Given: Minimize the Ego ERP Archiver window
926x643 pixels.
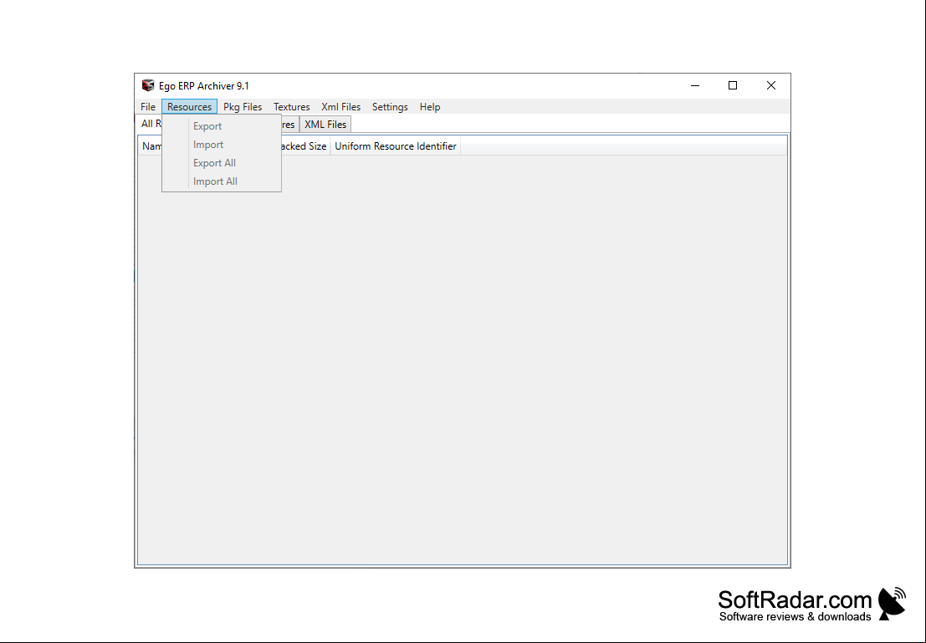Looking at the screenshot, I should tap(695, 85).
